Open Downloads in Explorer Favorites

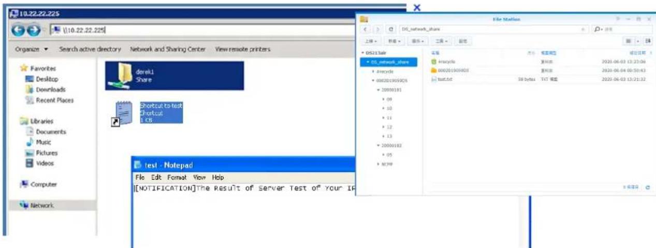tap(45, 90)
